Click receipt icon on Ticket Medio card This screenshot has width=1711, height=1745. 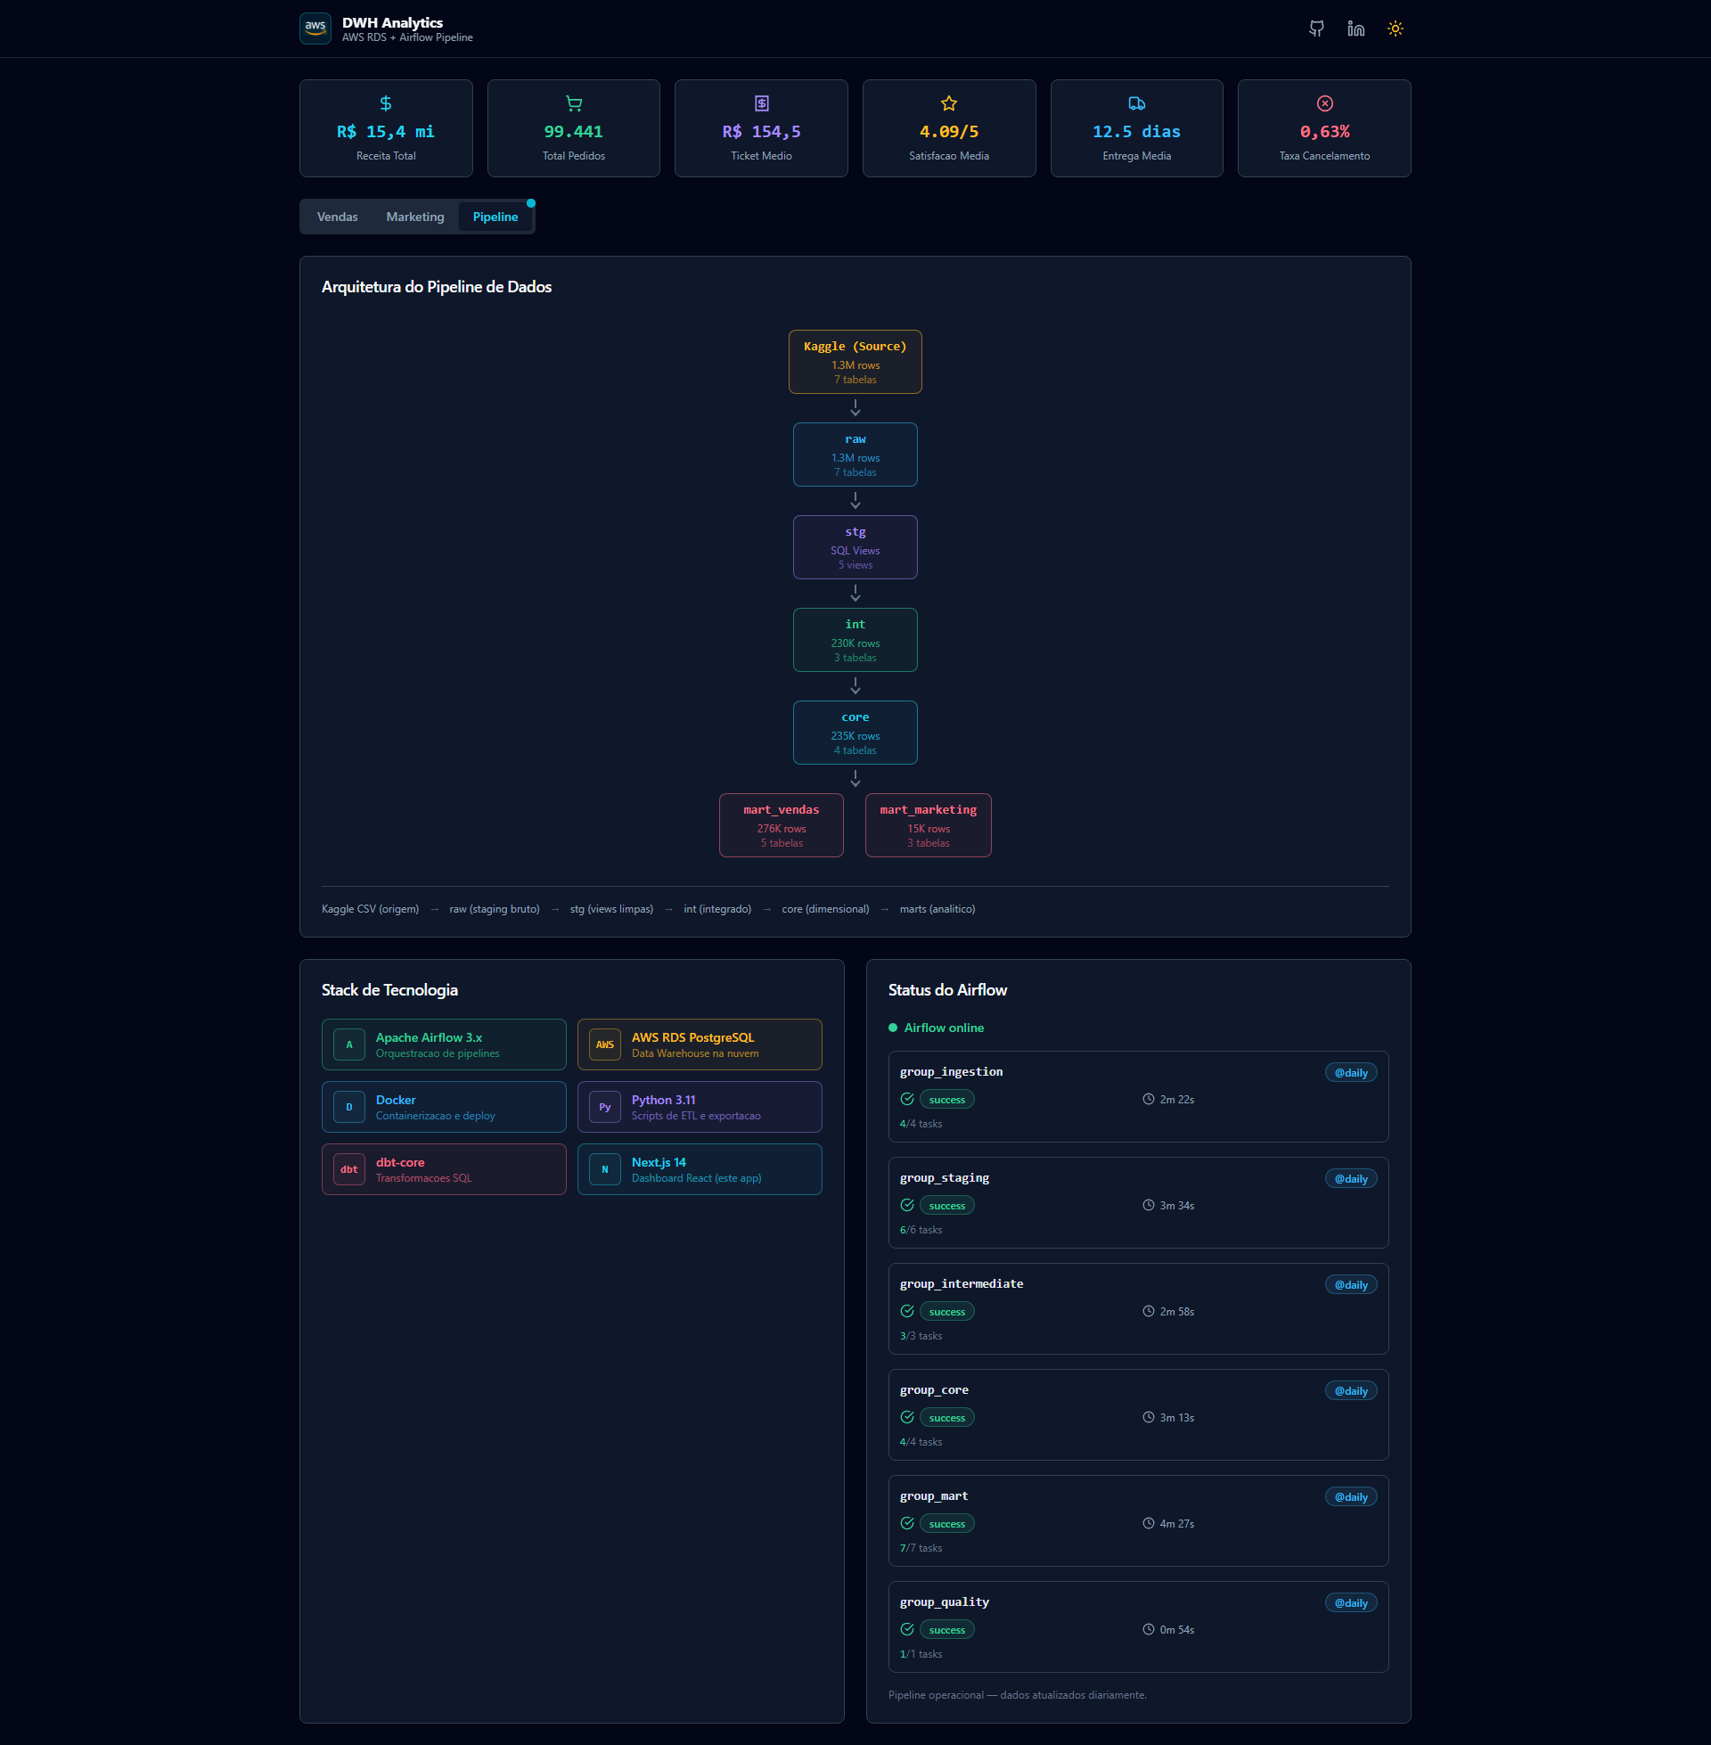click(761, 103)
